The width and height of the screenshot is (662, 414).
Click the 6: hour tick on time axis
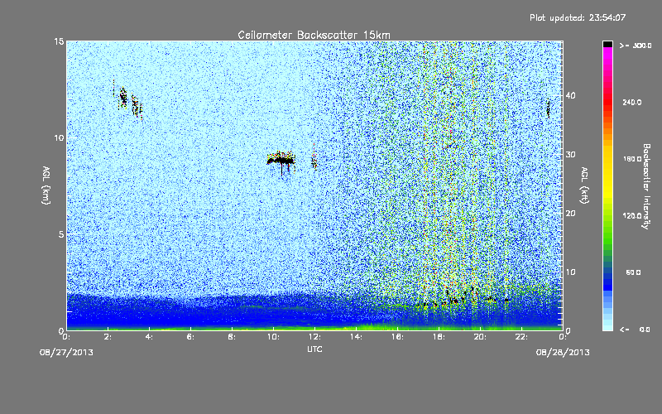point(191,337)
